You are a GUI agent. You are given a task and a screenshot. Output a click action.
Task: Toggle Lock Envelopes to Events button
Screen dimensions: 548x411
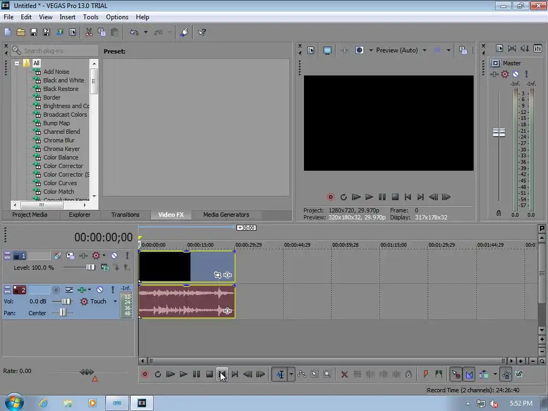506,374
